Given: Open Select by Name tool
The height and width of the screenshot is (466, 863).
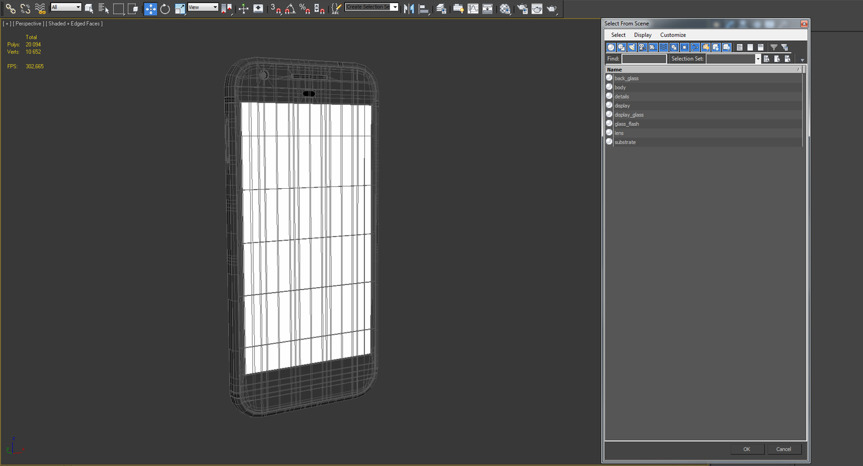Looking at the screenshot, I should (x=104, y=9).
